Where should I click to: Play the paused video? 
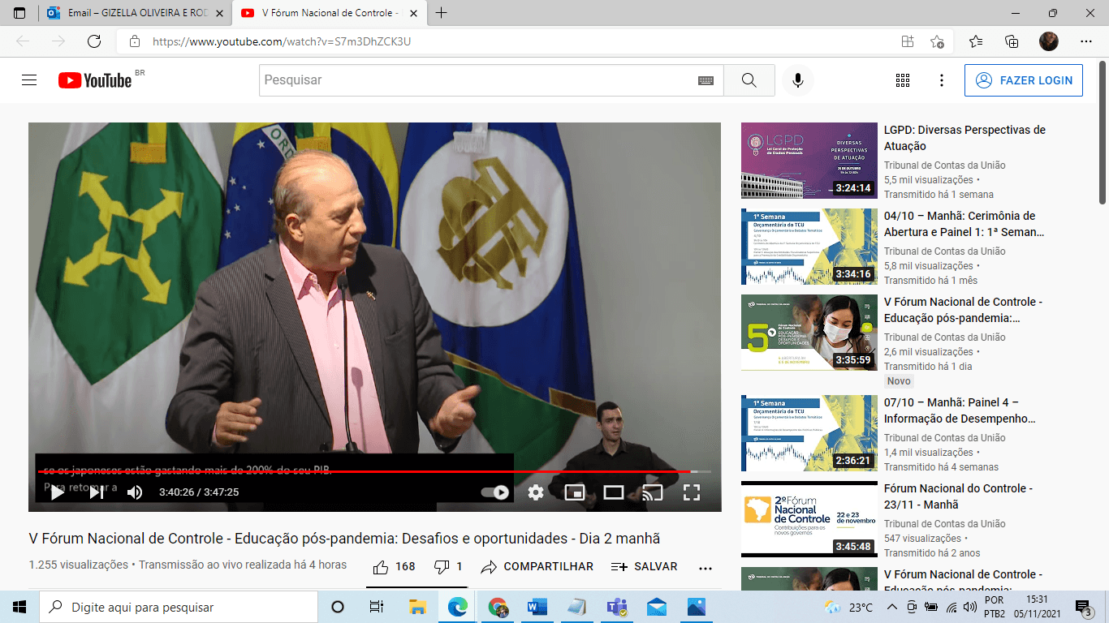[57, 492]
